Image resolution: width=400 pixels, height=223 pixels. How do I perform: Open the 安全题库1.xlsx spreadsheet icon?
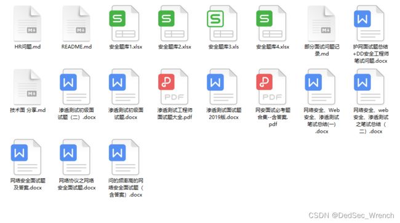pyautogui.click(x=124, y=23)
